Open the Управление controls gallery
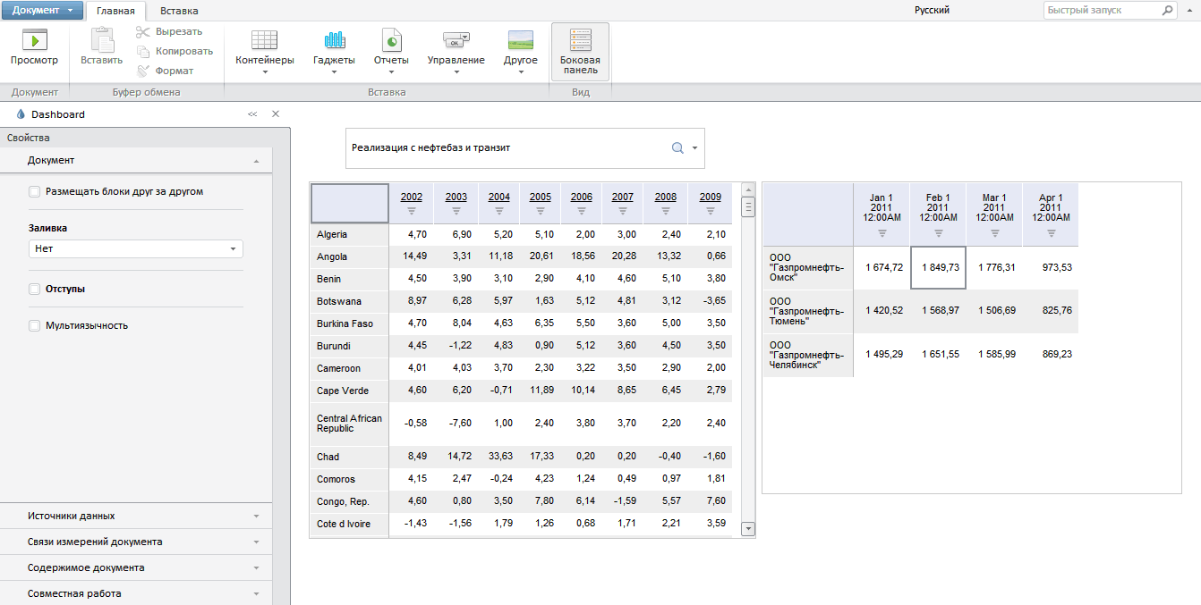The image size is (1201, 605). click(x=456, y=50)
